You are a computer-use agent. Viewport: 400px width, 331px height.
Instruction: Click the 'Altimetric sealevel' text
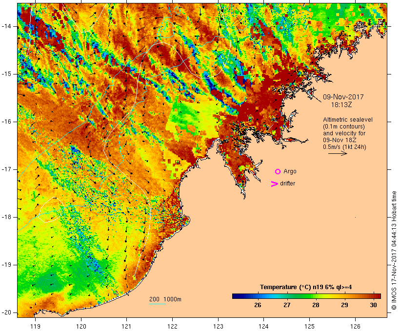pyautogui.click(x=348, y=120)
